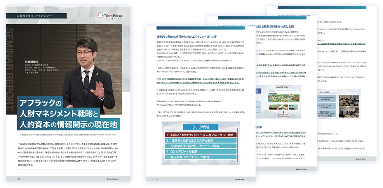Click the 私たちの選択 figure title on fourth page

[324, 93]
